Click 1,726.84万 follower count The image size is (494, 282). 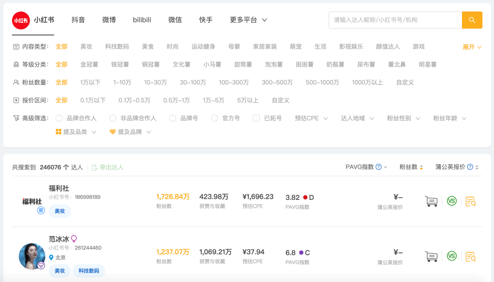[173, 197]
